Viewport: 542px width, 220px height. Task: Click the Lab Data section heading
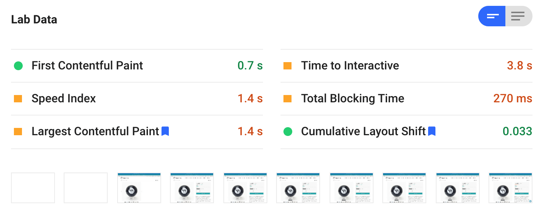point(34,19)
